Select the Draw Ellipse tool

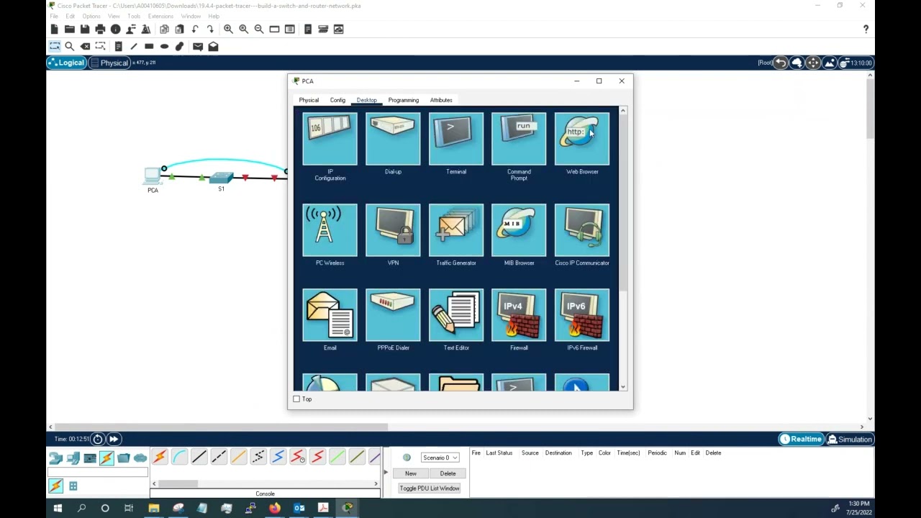pos(164,46)
